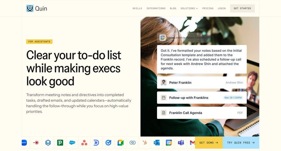Click the Peter Franklin record card
The image size is (281, 151).
[202, 83]
